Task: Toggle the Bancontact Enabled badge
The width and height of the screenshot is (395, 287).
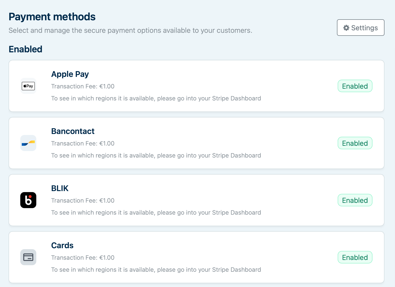Action: (355, 143)
